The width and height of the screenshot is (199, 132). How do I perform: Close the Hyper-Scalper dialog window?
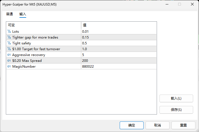[x=192, y=4]
